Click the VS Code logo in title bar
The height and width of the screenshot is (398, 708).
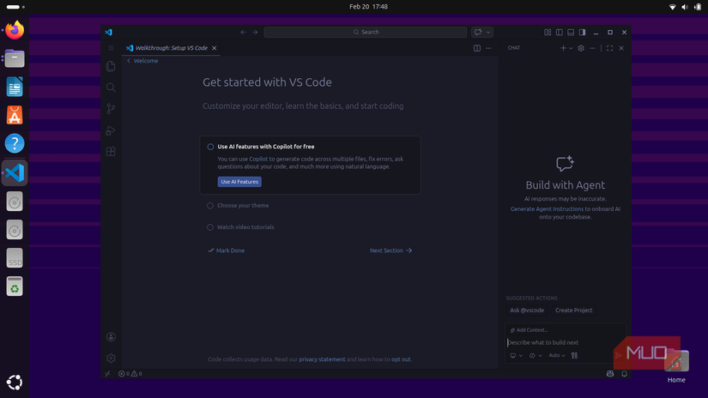(108, 32)
